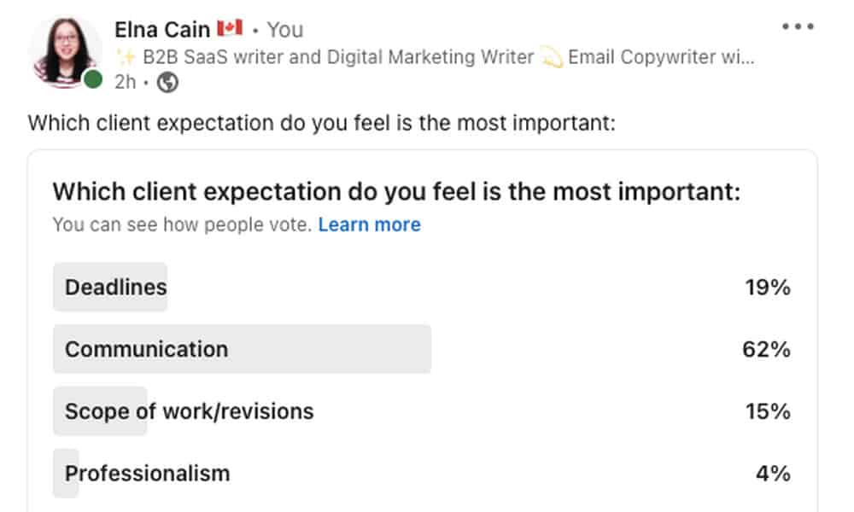Open Elna Cain's profile via name

[162, 30]
